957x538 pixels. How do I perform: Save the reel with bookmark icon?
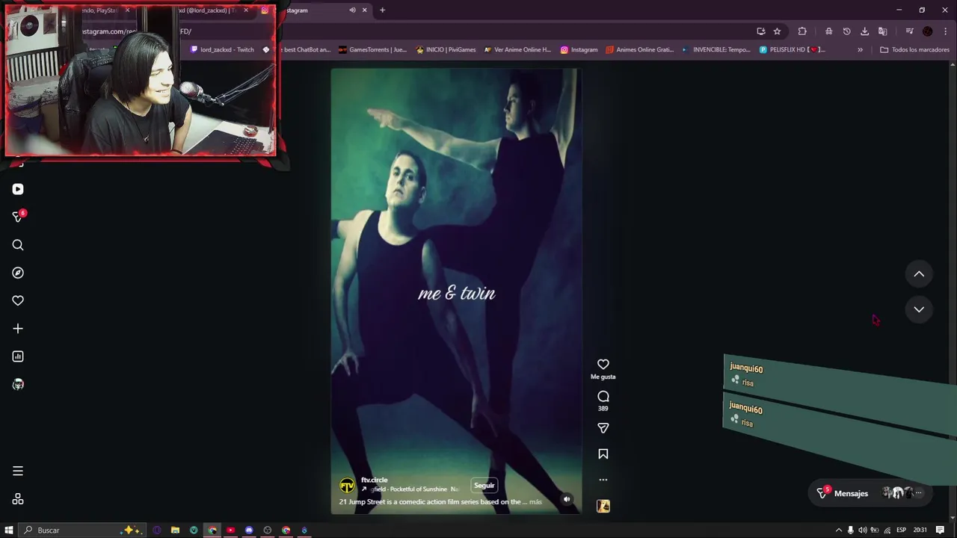click(603, 454)
